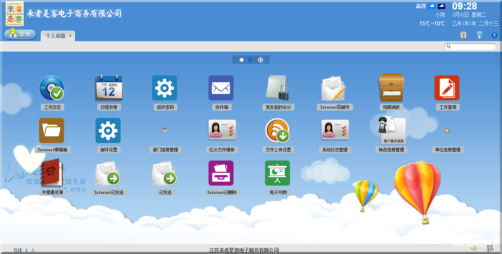Open the 工作日志 work log icon
This screenshot has width=502, height=254.
click(x=52, y=88)
